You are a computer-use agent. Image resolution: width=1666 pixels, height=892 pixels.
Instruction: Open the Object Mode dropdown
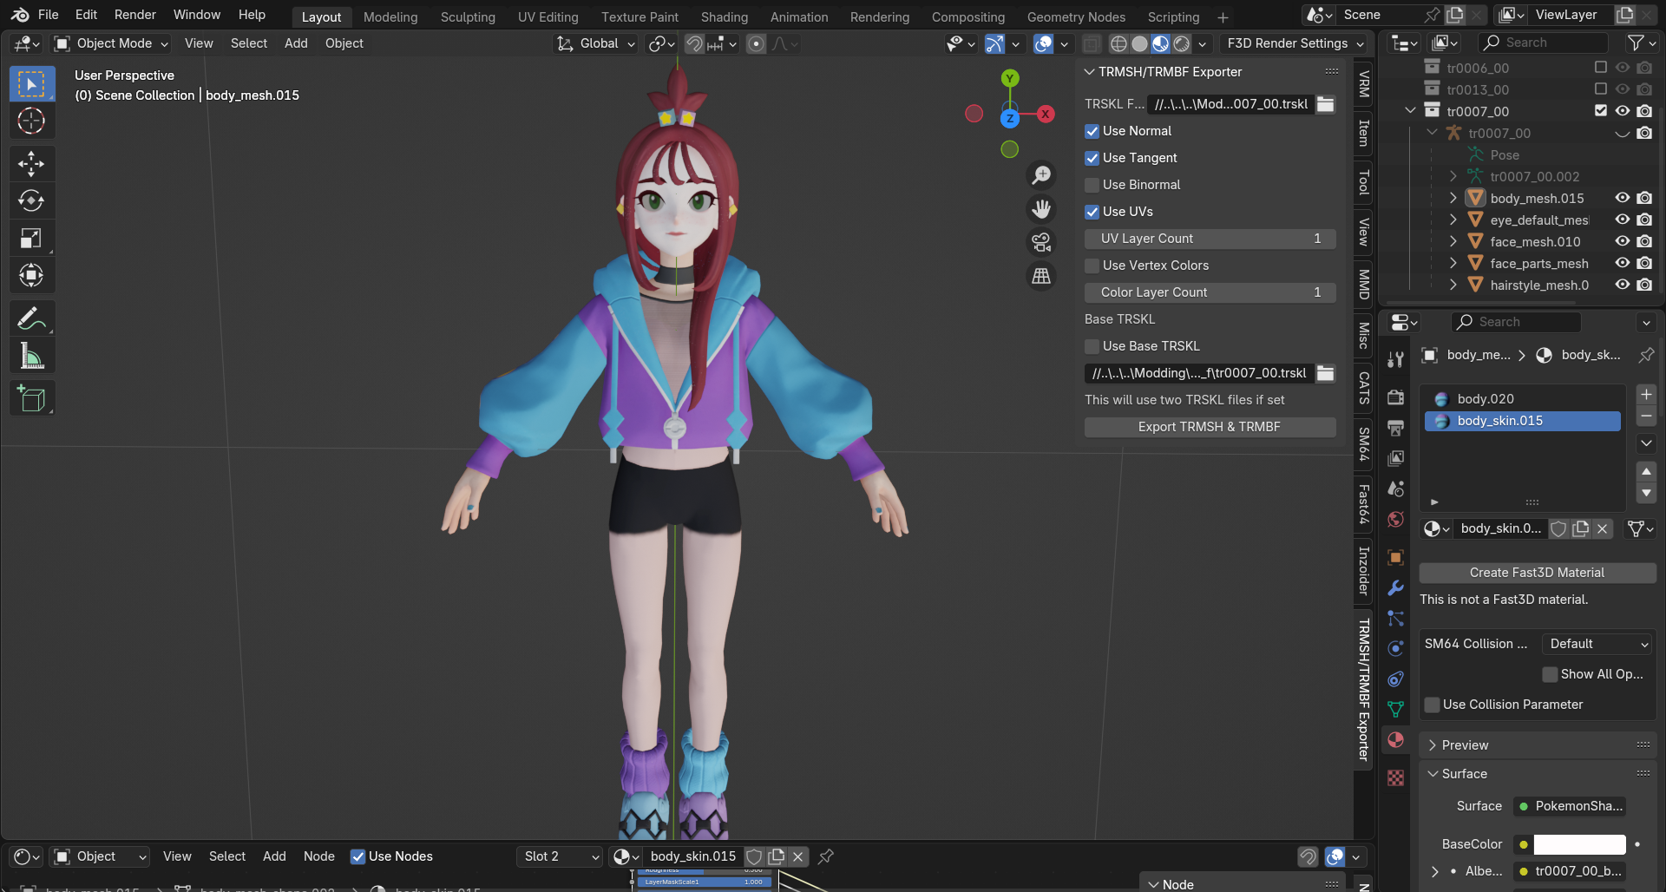[x=110, y=43]
